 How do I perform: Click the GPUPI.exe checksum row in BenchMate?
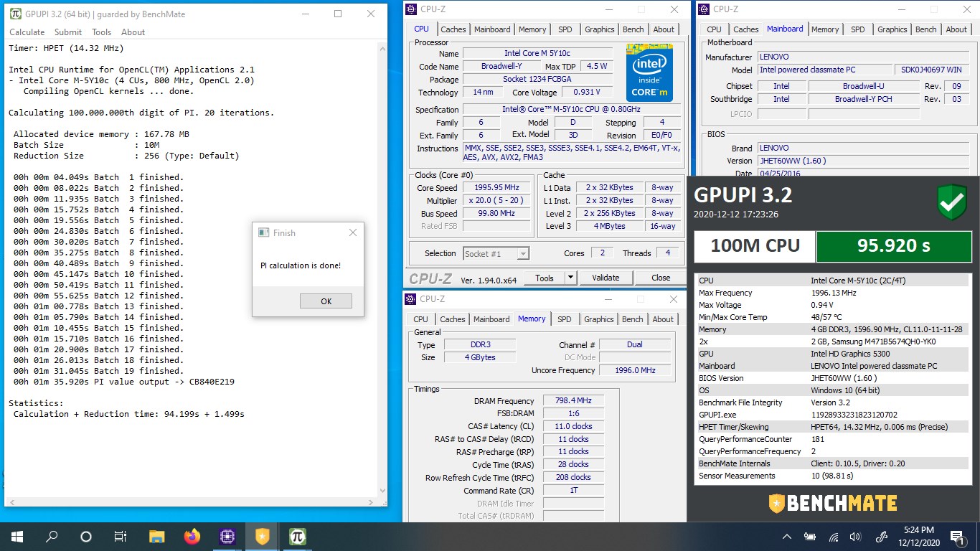(x=833, y=415)
